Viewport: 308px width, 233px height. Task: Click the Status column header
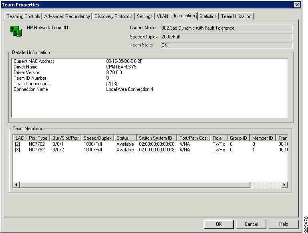(125, 138)
